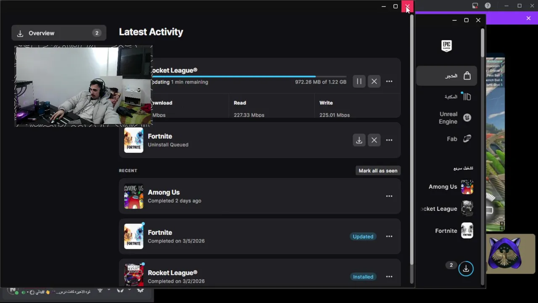This screenshot has width=538, height=303.
Task: Toggle the headphones deafen in Discord bar
Action: (120, 290)
